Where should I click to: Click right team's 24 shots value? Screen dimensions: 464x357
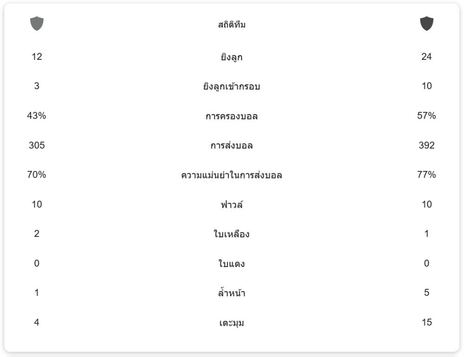click(x=426, y=57)
